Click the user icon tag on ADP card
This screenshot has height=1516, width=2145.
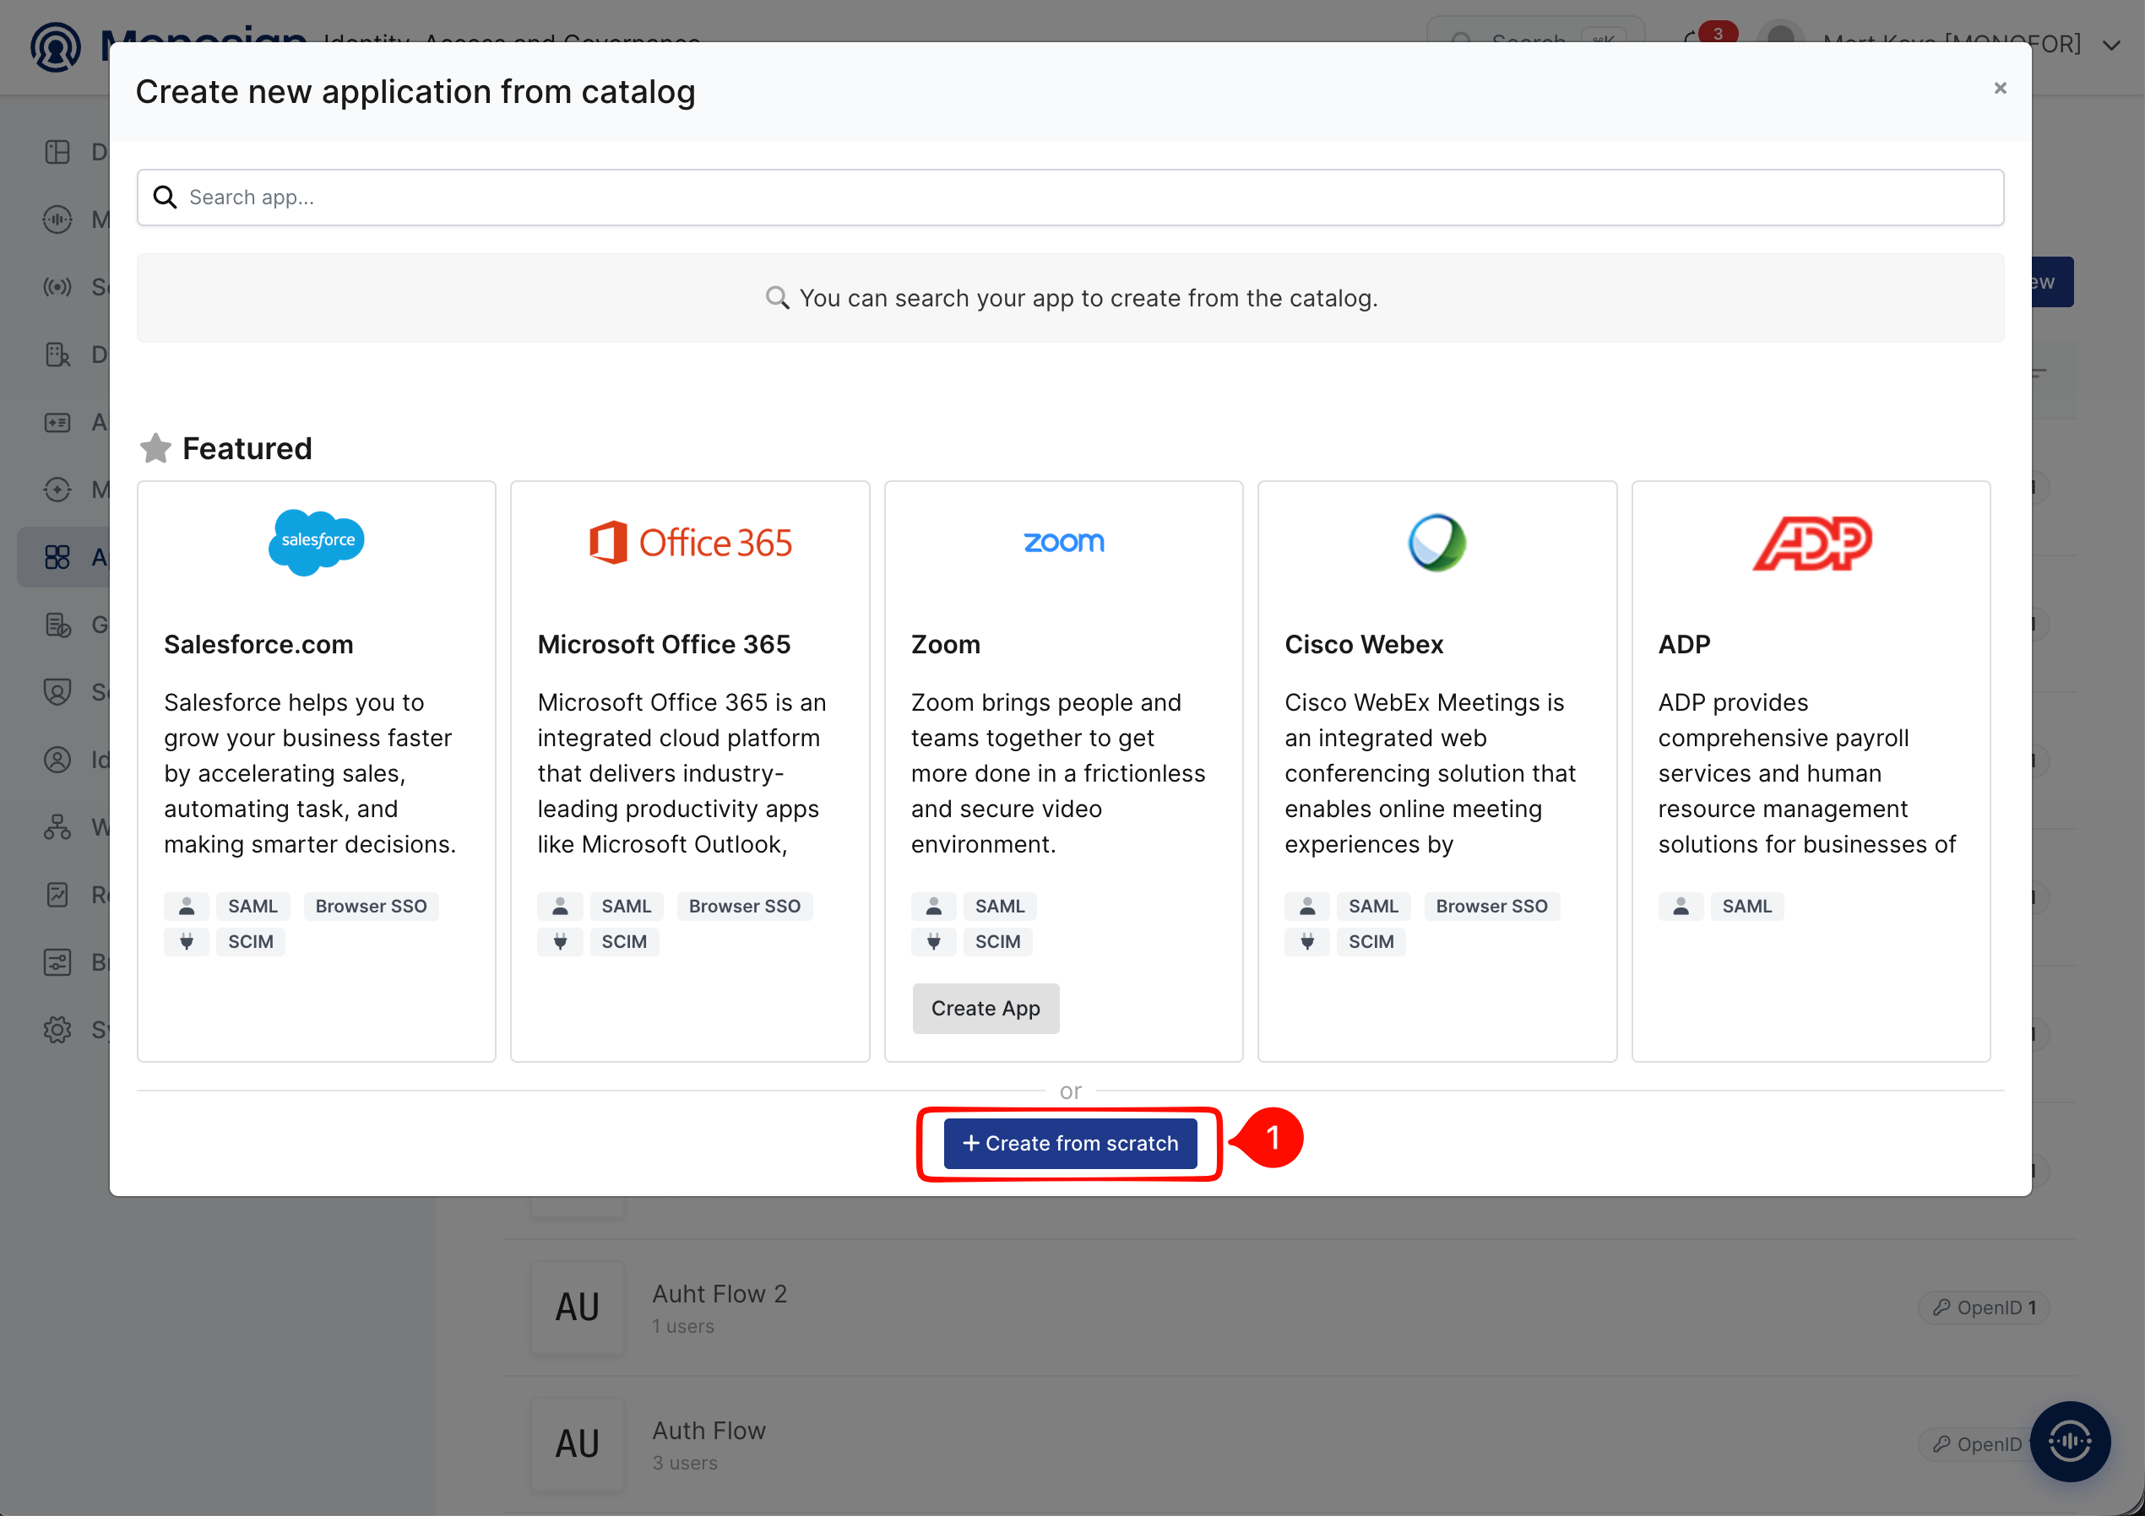(1681, 906)
